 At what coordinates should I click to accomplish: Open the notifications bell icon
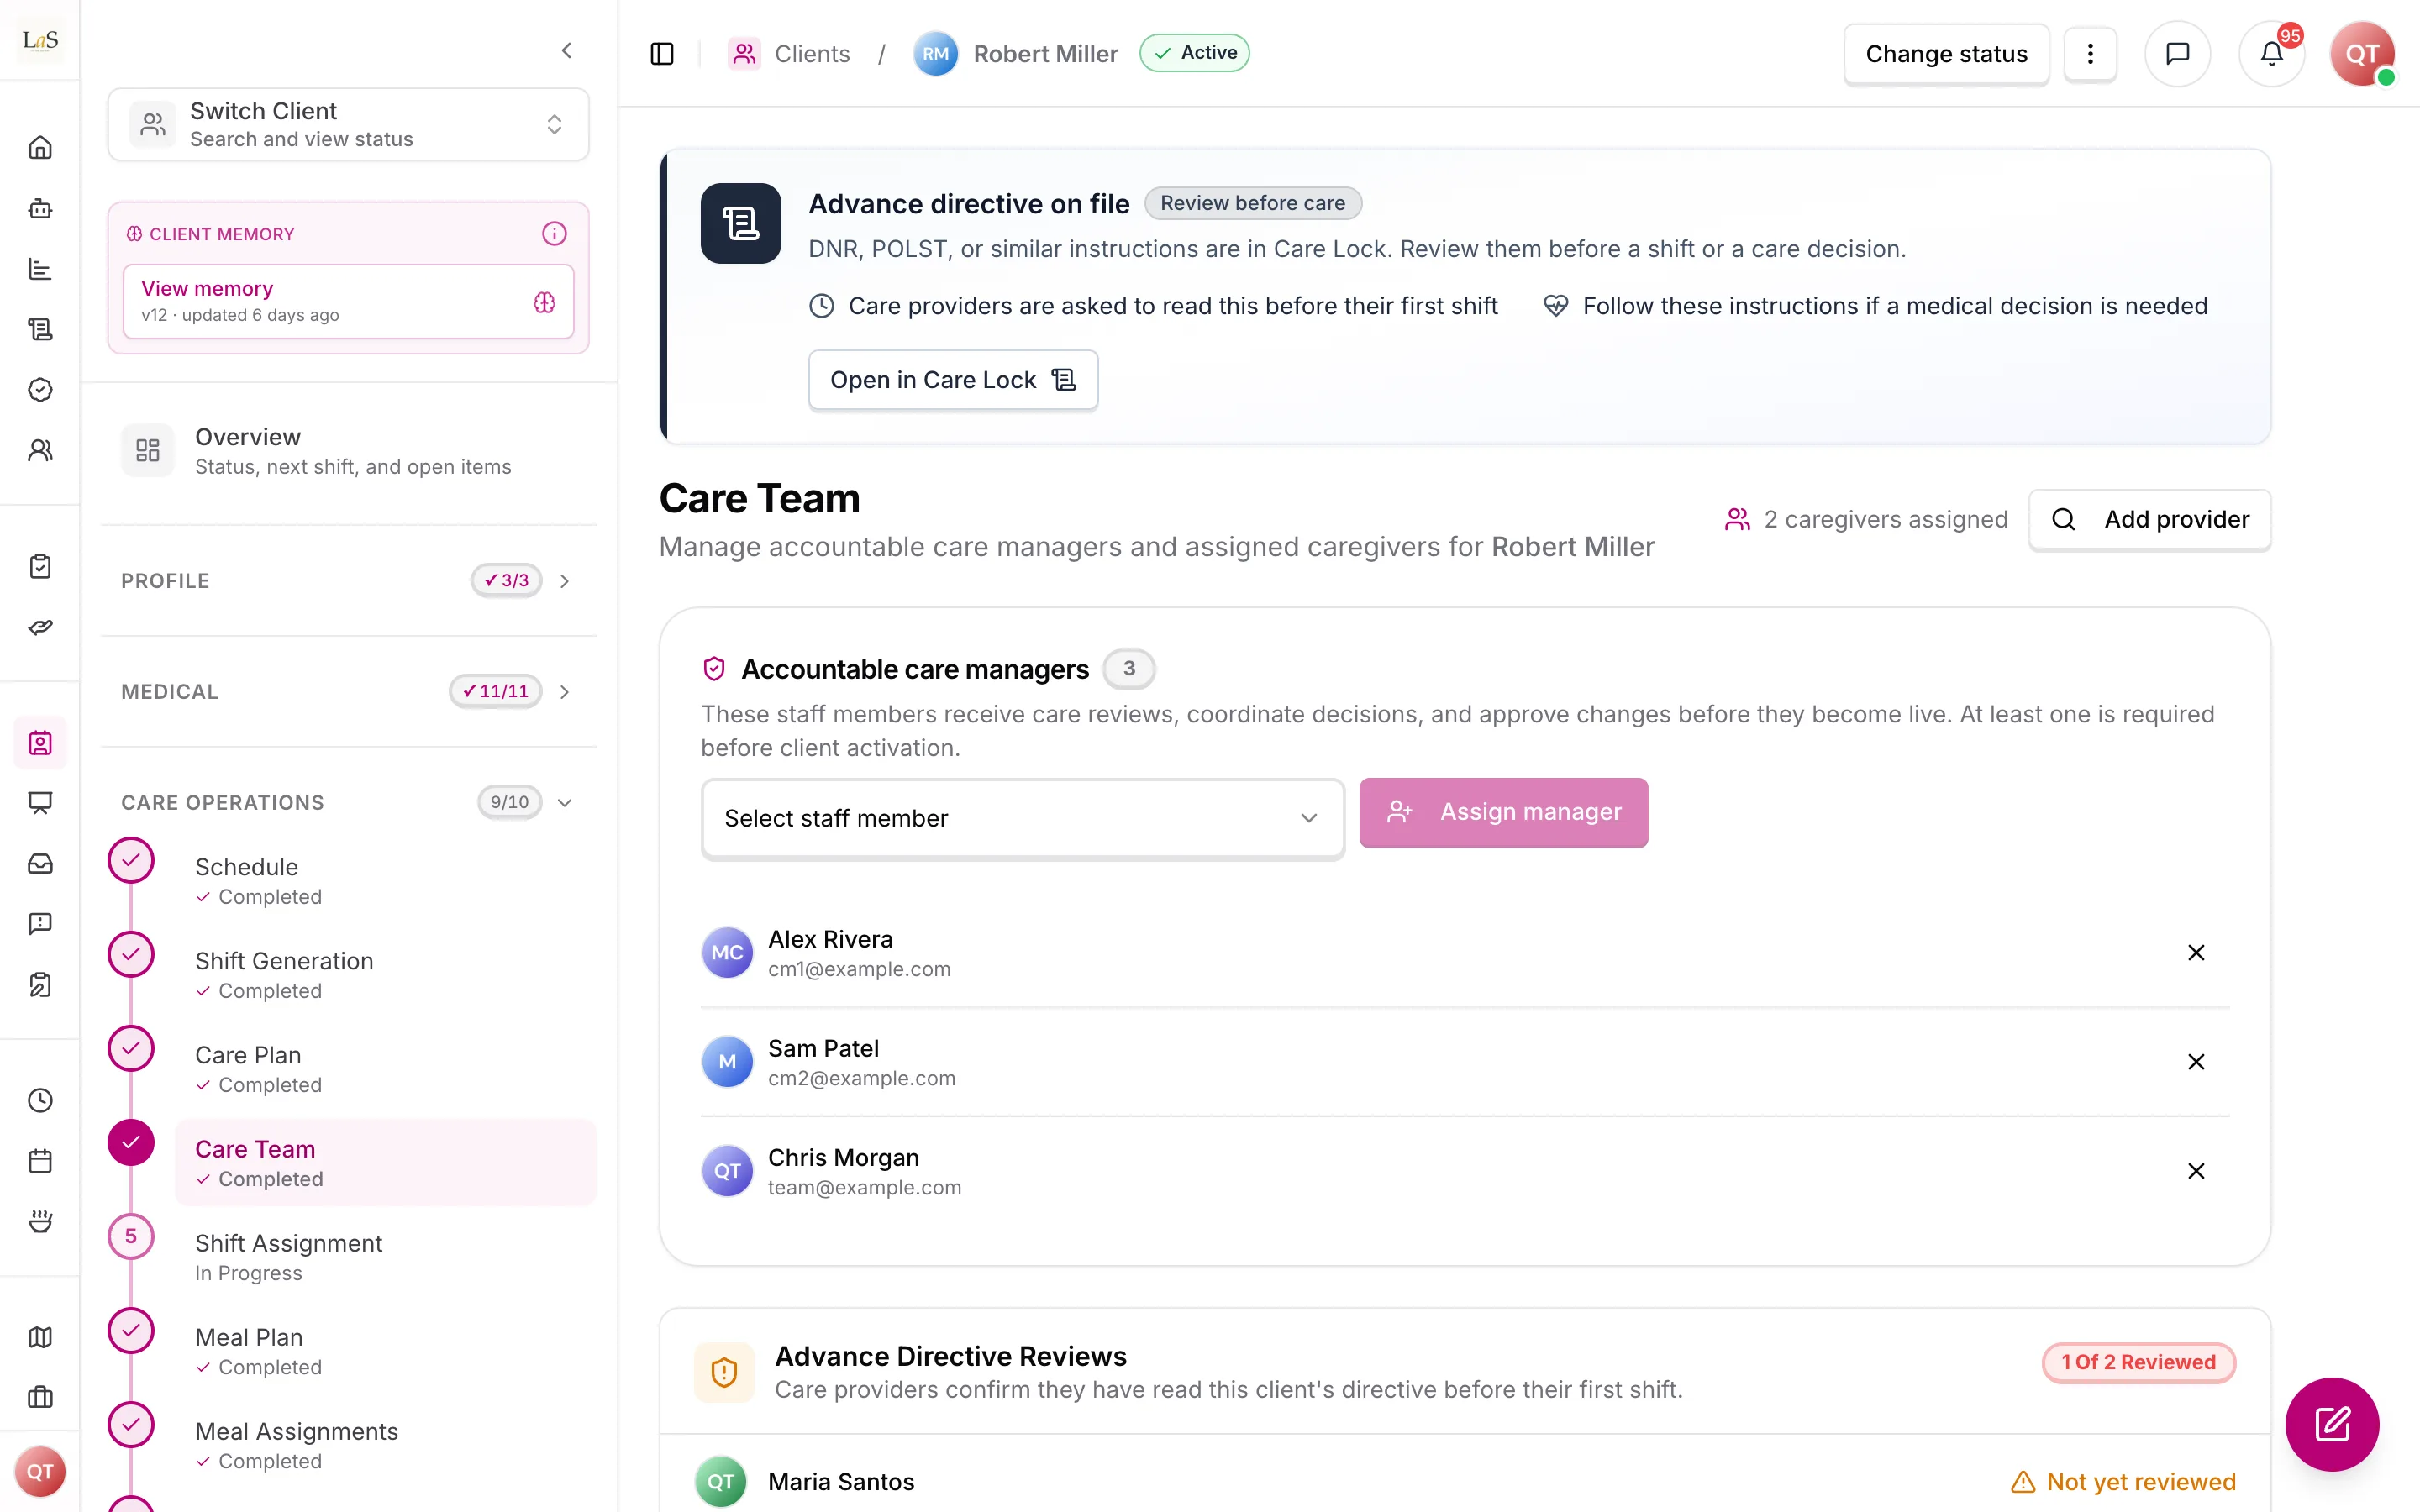2271,53
